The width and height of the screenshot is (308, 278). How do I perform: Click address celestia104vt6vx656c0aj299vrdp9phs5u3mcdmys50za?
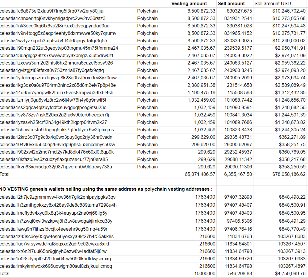click(57, 145)
